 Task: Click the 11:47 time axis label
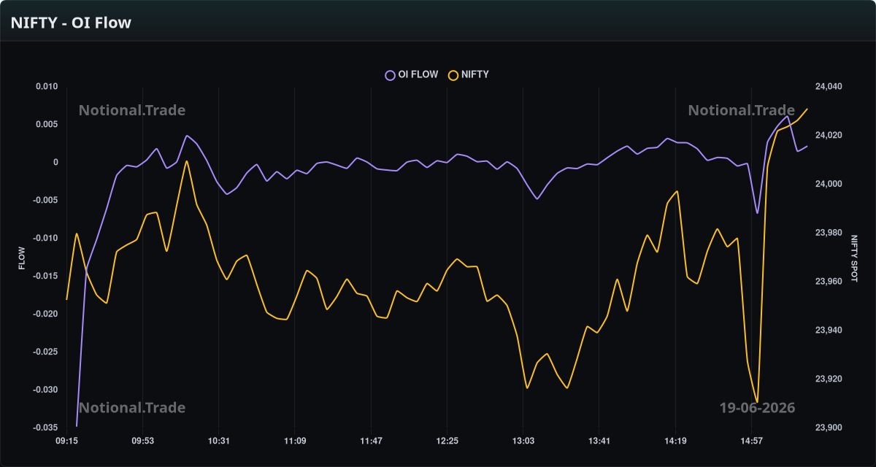(371, 441)
